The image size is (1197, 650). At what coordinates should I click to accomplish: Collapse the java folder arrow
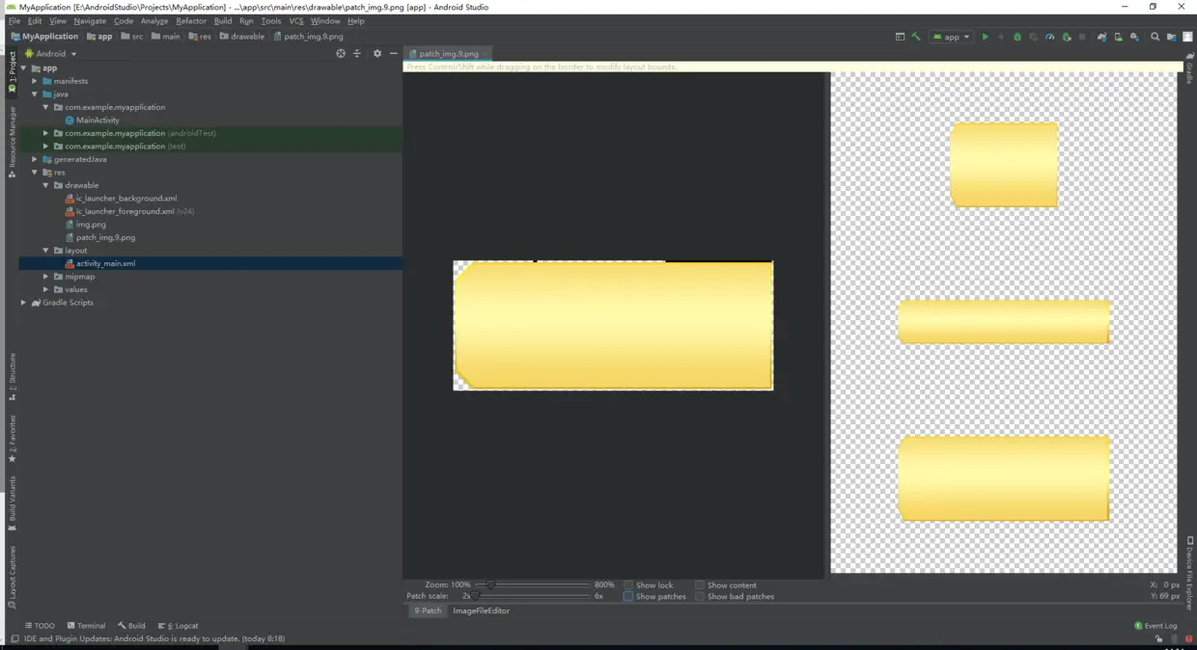(35, 95)
